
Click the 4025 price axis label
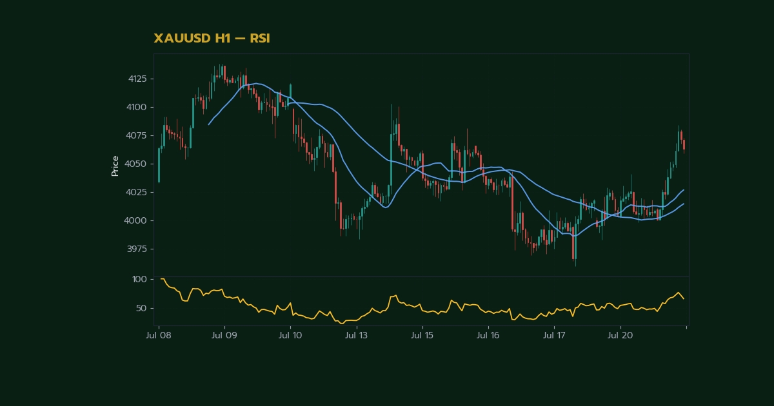137,192
